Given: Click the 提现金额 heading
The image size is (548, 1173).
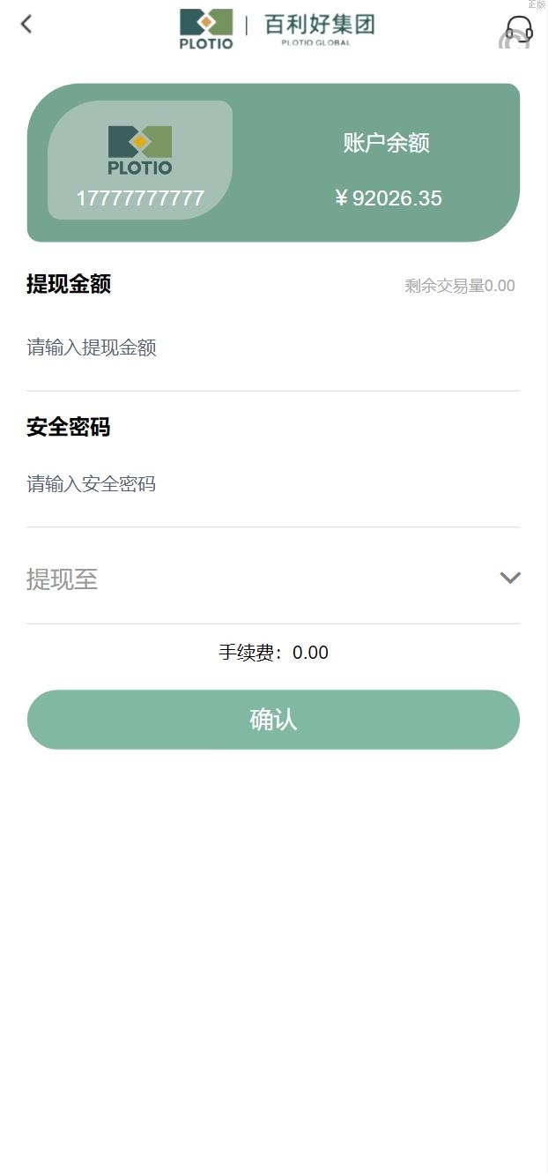Looking at the screenshot, I should (x=69, y=284).
